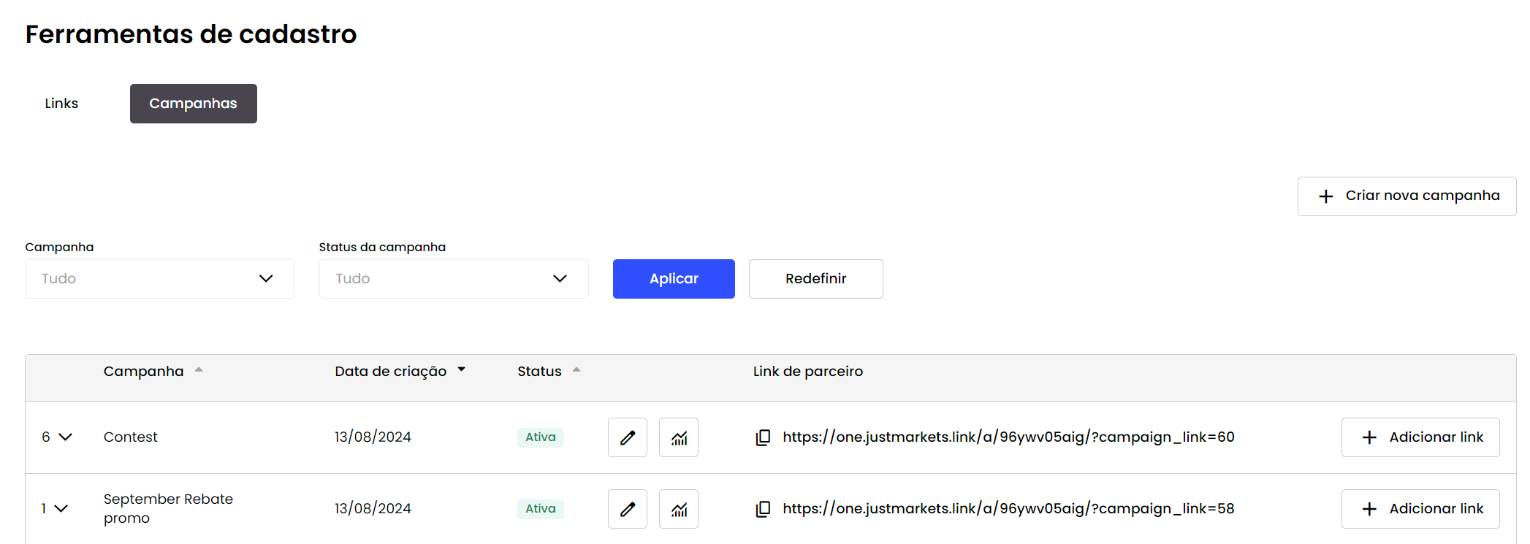
Task: Add link to September Rebate promo campaign
Action: click(1420, 509)
